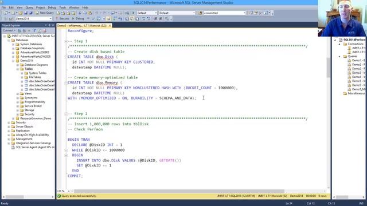Viewport: 367px width, 206px height.
Task: Click the Execute button
Action: pos(62,18)
